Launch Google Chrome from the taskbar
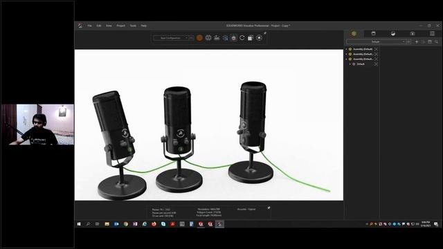Image resolution: width=443 pixels, height=249 pixels. [x=126, y=224]
